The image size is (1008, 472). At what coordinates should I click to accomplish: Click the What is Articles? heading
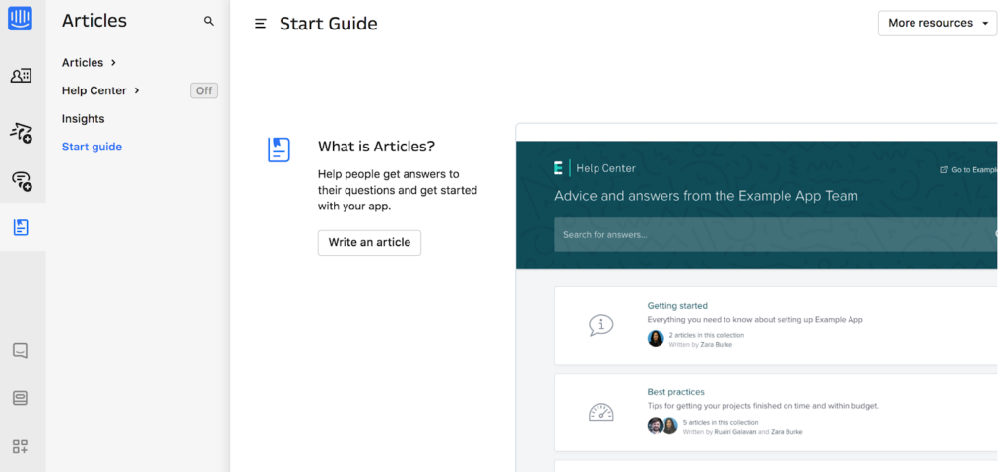[376, 147]
